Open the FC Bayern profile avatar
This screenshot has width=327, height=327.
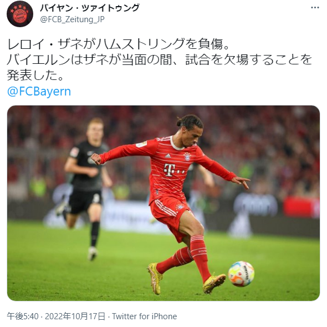[x=20, y=14]
